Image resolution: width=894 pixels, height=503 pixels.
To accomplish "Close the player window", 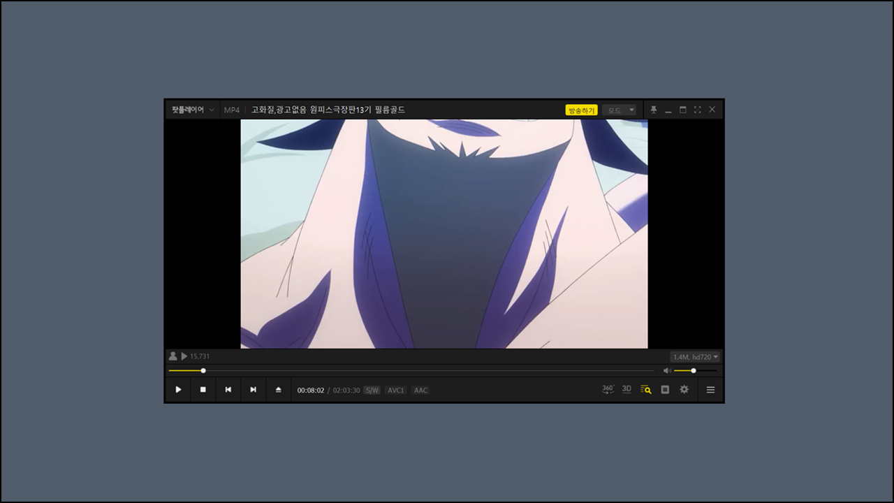I will coord(712,110).
